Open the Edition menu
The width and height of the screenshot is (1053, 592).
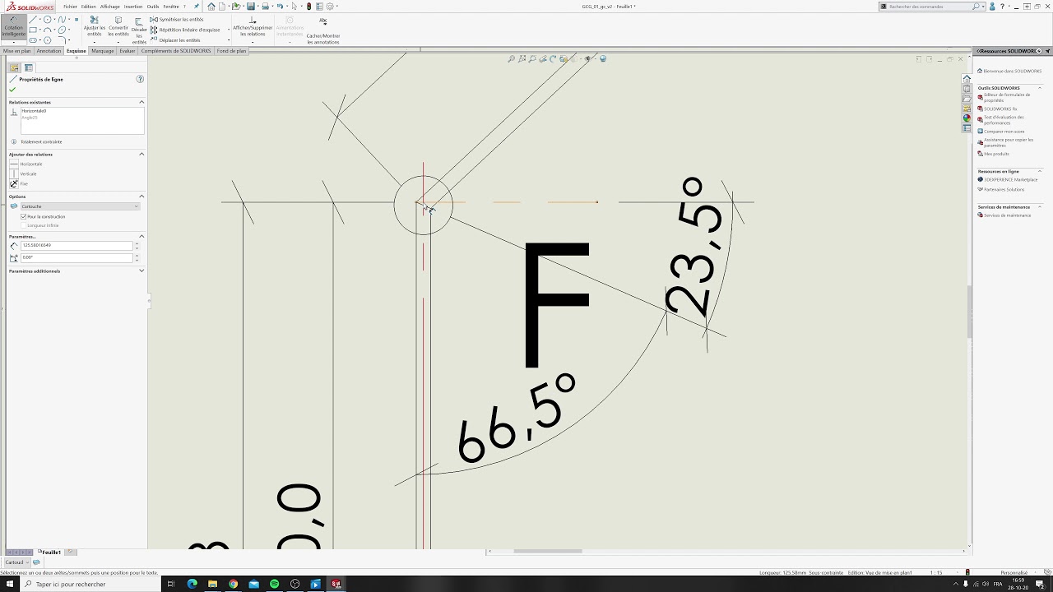[88, 7]
